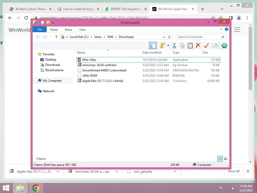Open the blue Help question mark
Screen dimensions: 257x193
[x=227, y=29]
